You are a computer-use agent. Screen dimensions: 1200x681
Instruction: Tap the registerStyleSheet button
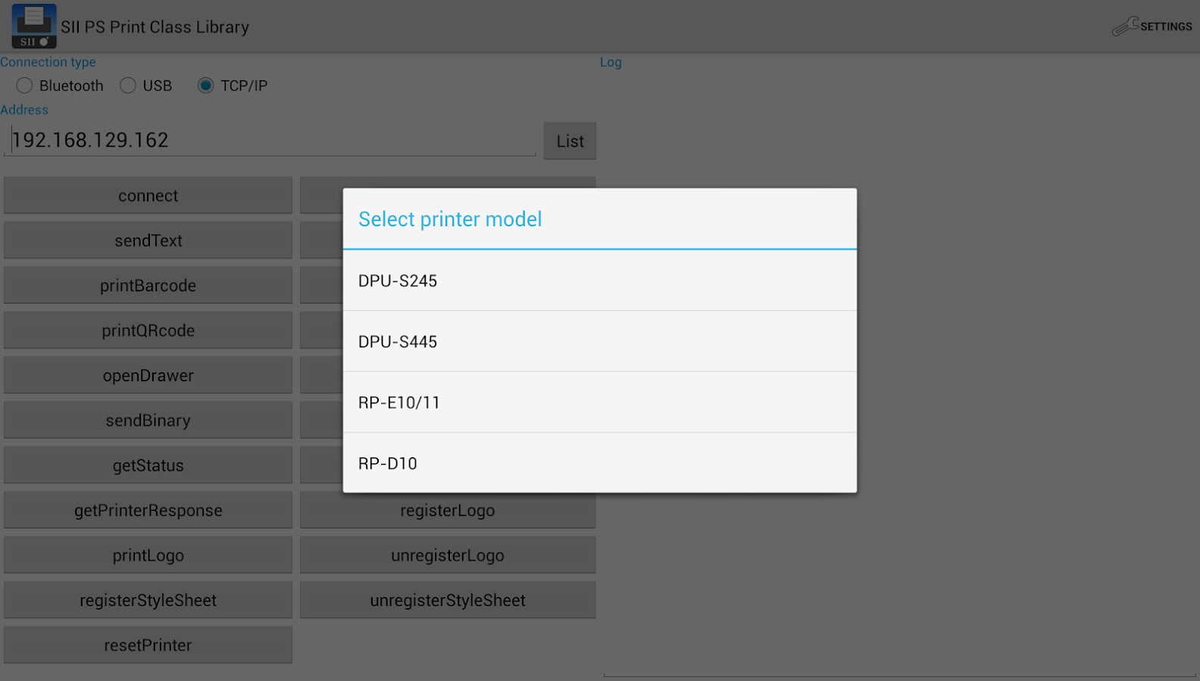tap(148, 601)
